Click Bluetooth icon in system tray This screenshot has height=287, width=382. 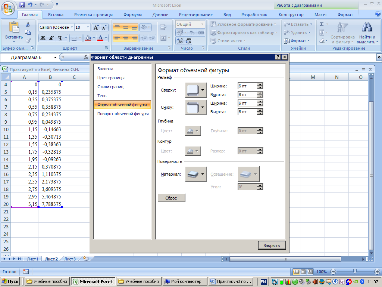tap(362, 282)
